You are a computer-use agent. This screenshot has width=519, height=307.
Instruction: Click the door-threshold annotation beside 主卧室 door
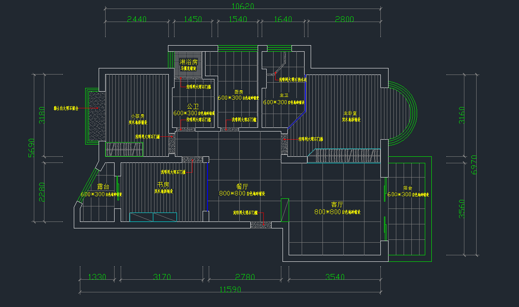pos(311,139)
